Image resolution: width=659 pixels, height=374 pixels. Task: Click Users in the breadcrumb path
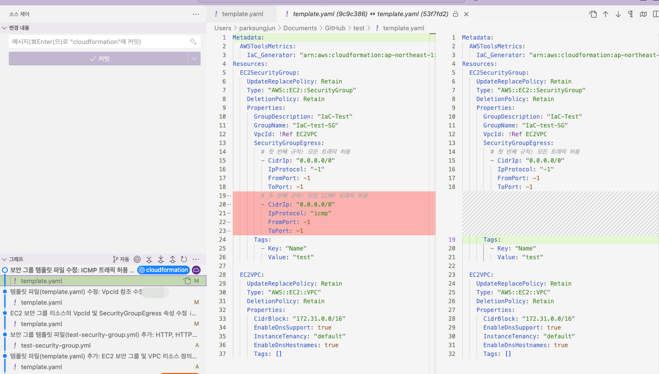223,28
